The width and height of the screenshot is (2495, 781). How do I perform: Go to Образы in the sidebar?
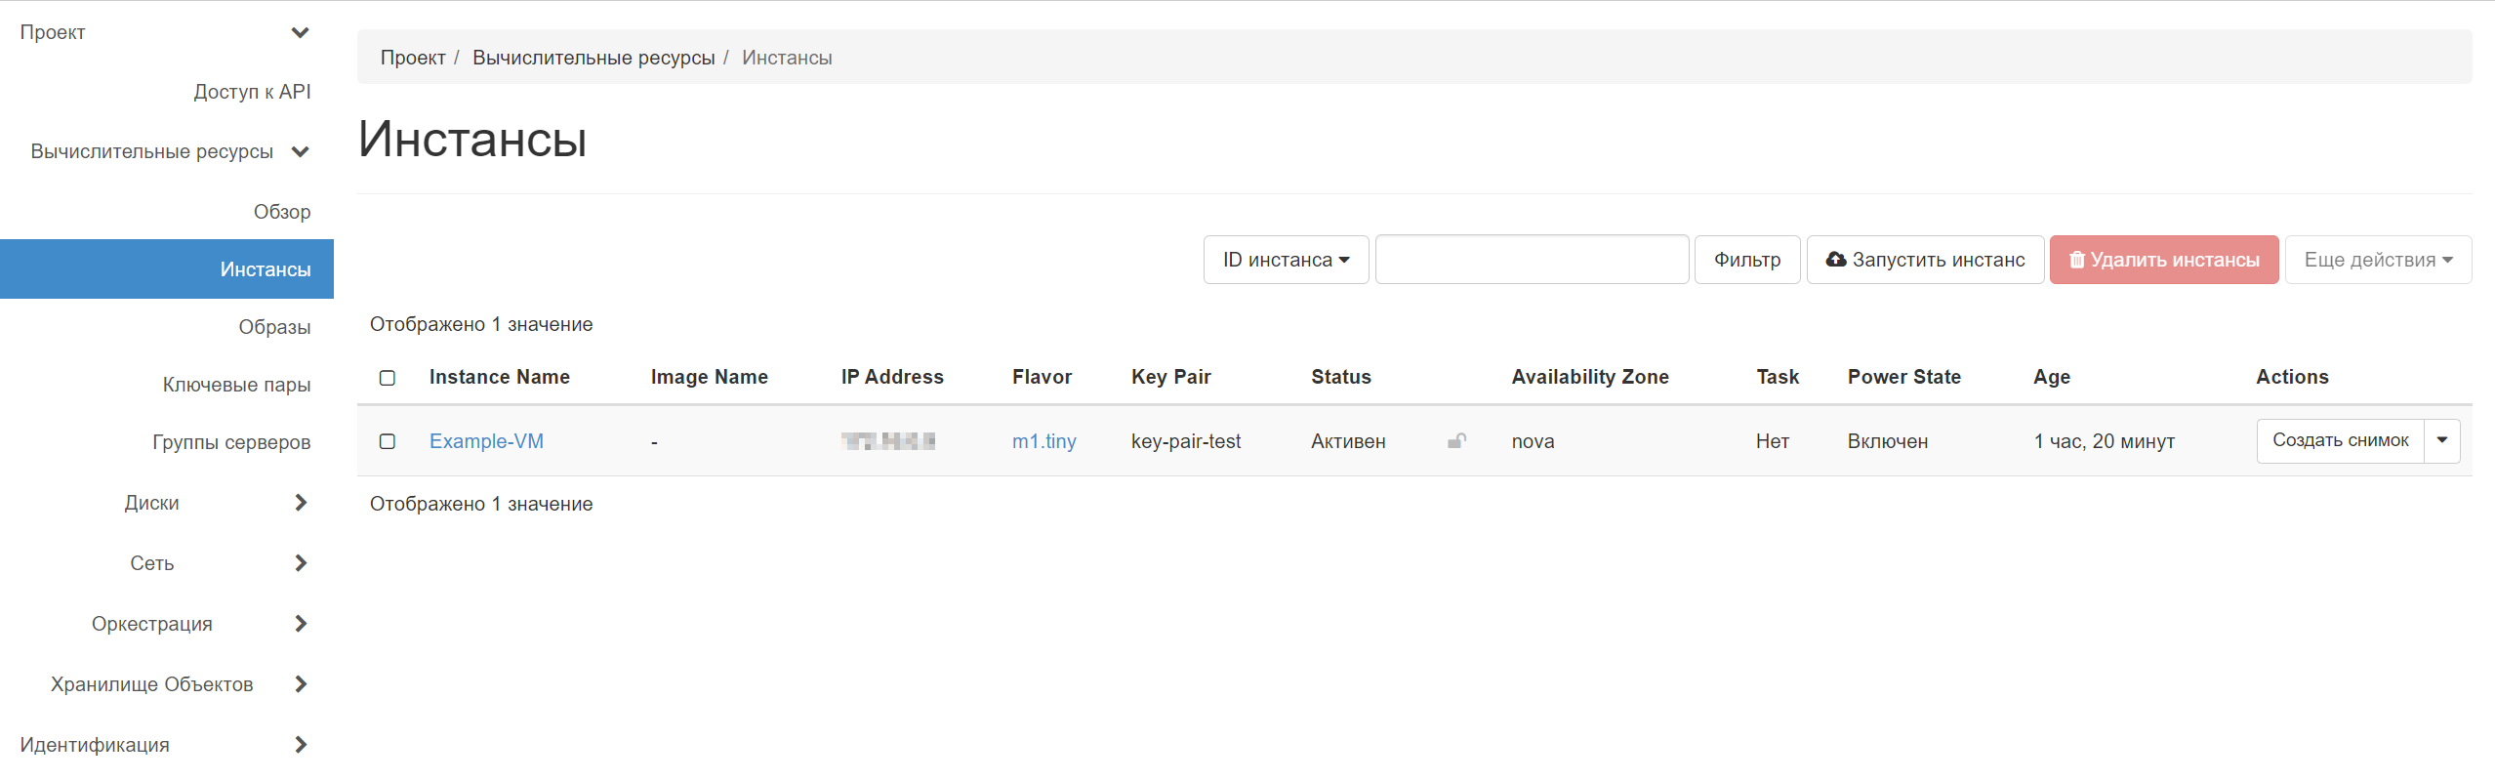(x=274, y=327)
